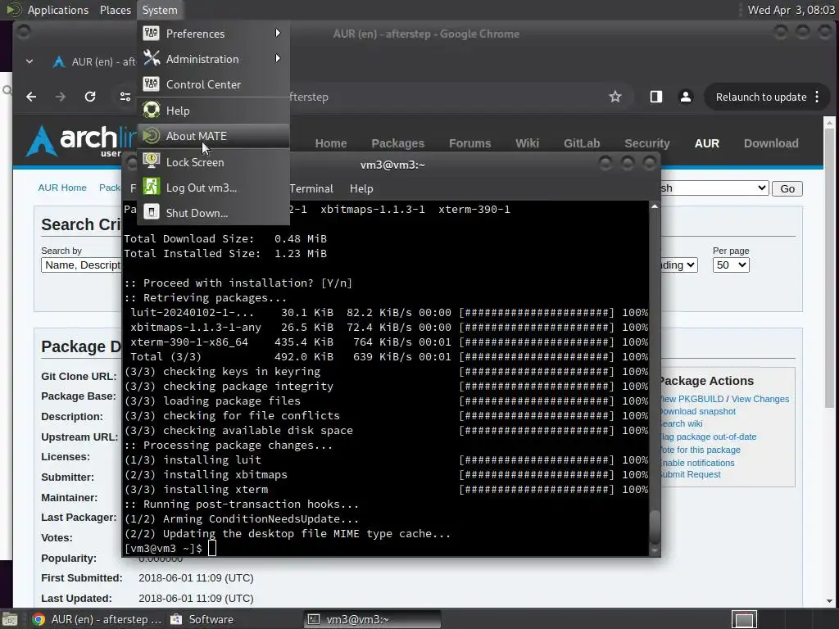
Task: Reload the page in Chrome
Action: 90,97
